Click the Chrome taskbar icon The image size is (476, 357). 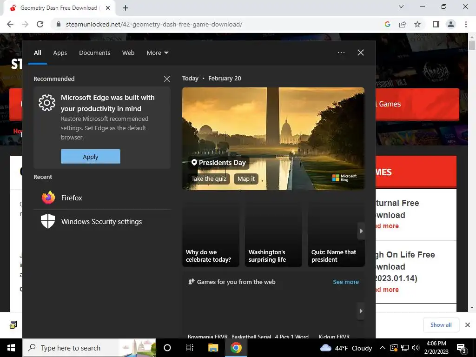236,348
